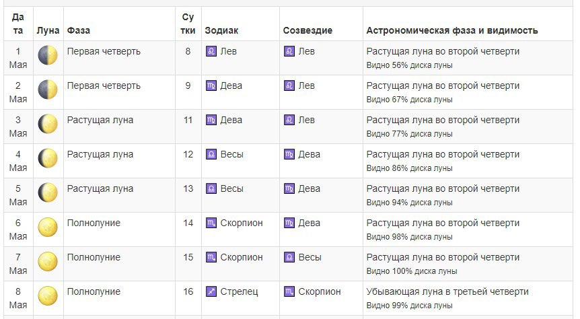This screenshot has width=580, height=319.
Task: Click the Libra constellation icon for 7 Мая
Action: (x=289, y=257)
